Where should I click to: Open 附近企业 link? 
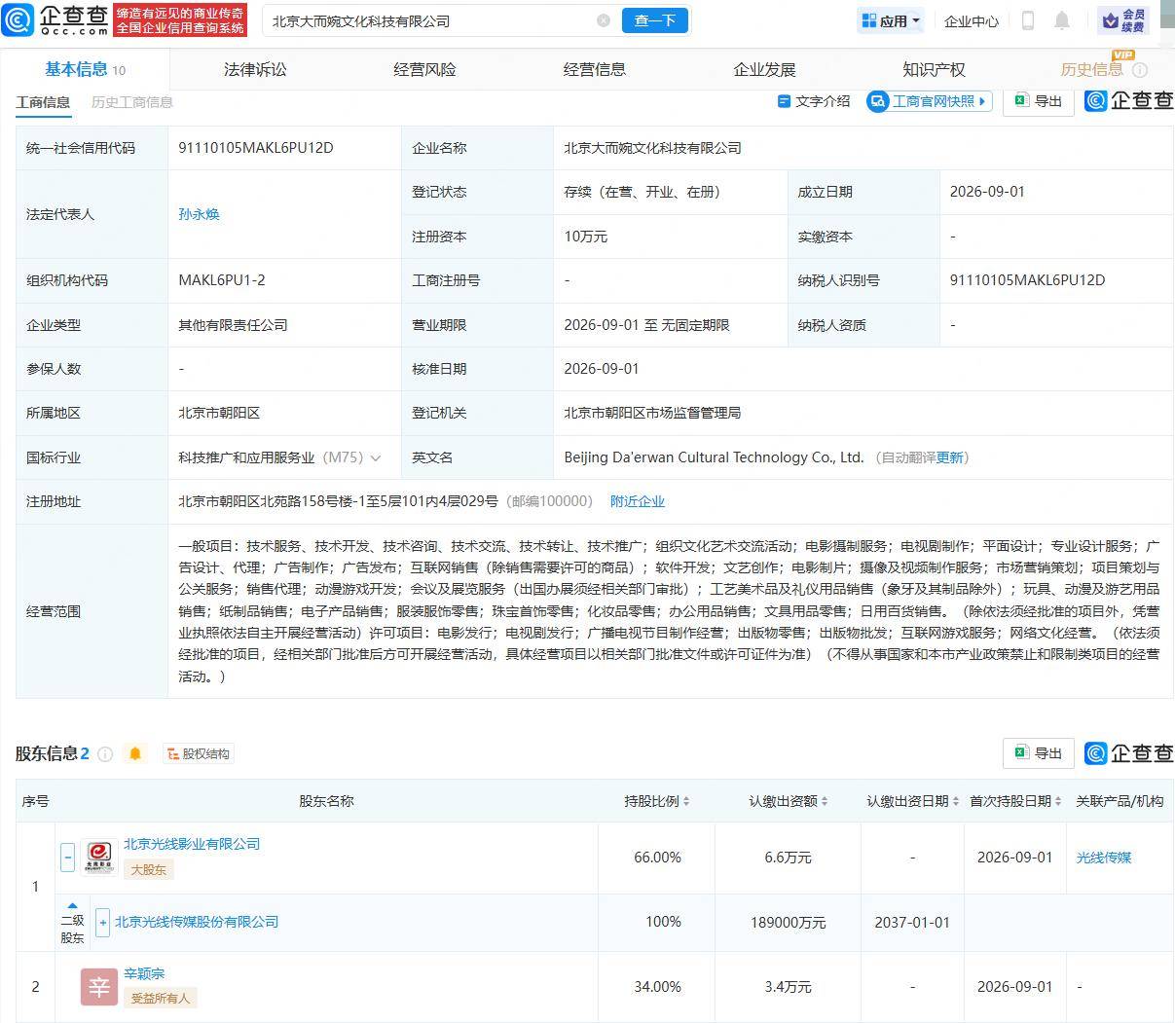click(x=638, y=501)
